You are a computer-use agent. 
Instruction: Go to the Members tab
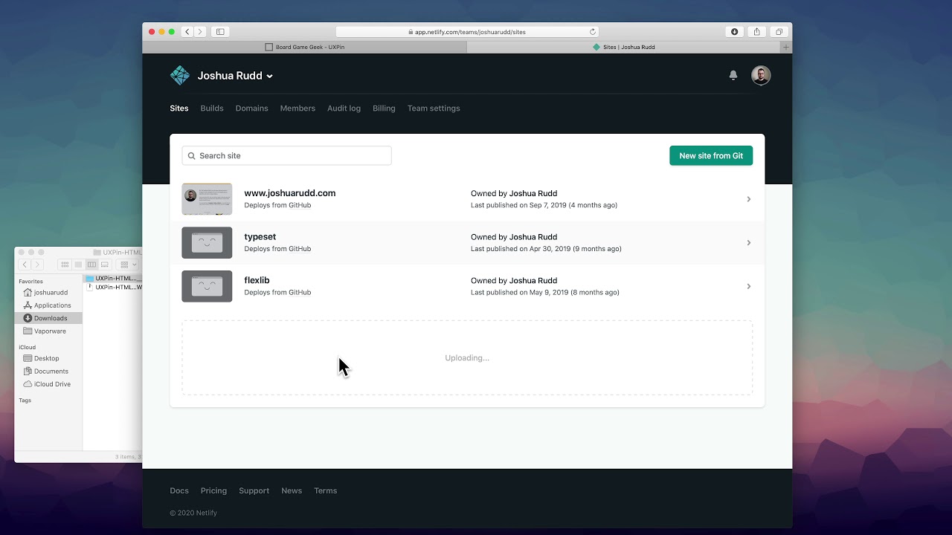pos(297,108)
